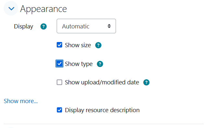Open the Display dropdown showing Automatic
The width and height of the screenshot is (207, 128).
[x=86, y=26]
